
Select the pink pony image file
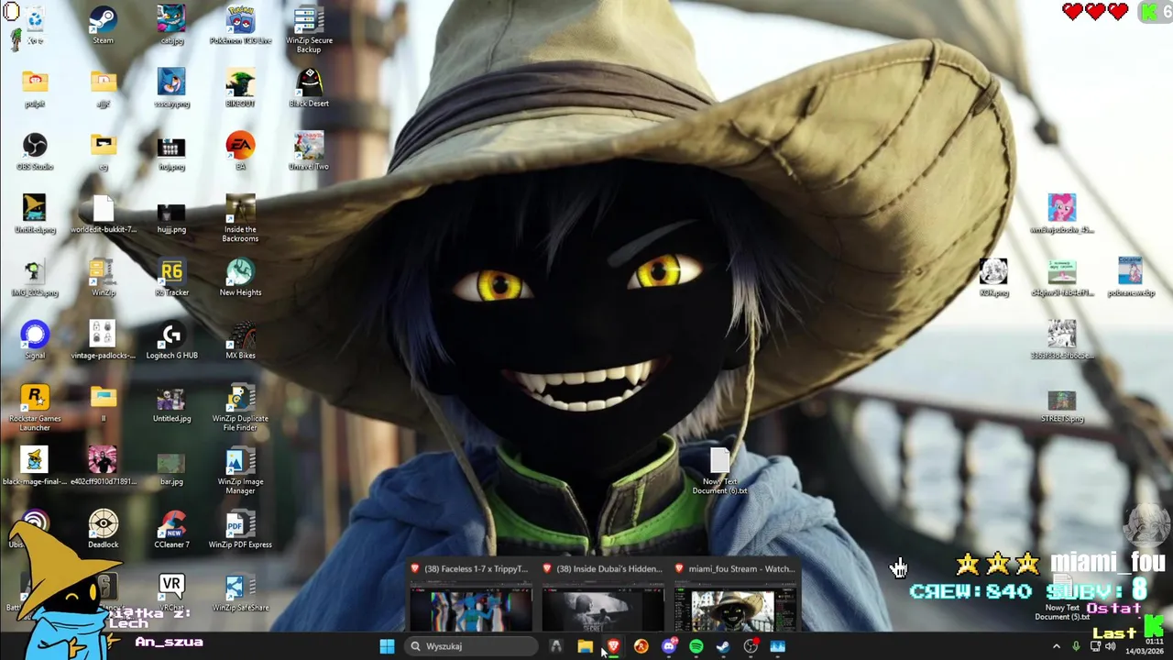click(x=1062, y=214)
